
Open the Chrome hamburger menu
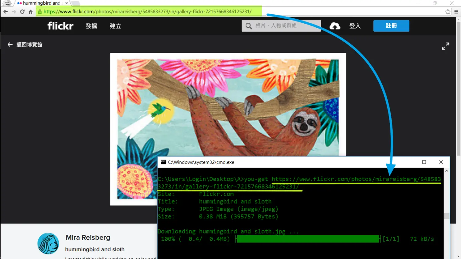[456, 12]
